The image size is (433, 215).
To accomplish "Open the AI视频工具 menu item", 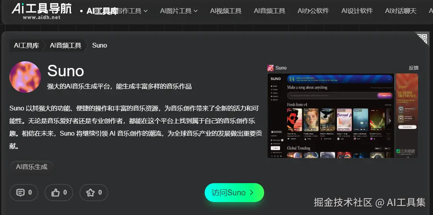I will [x=226, y=11].
